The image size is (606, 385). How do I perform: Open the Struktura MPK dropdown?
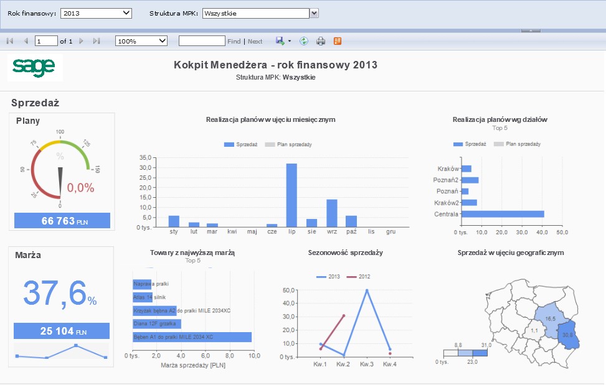click(315, 12)
